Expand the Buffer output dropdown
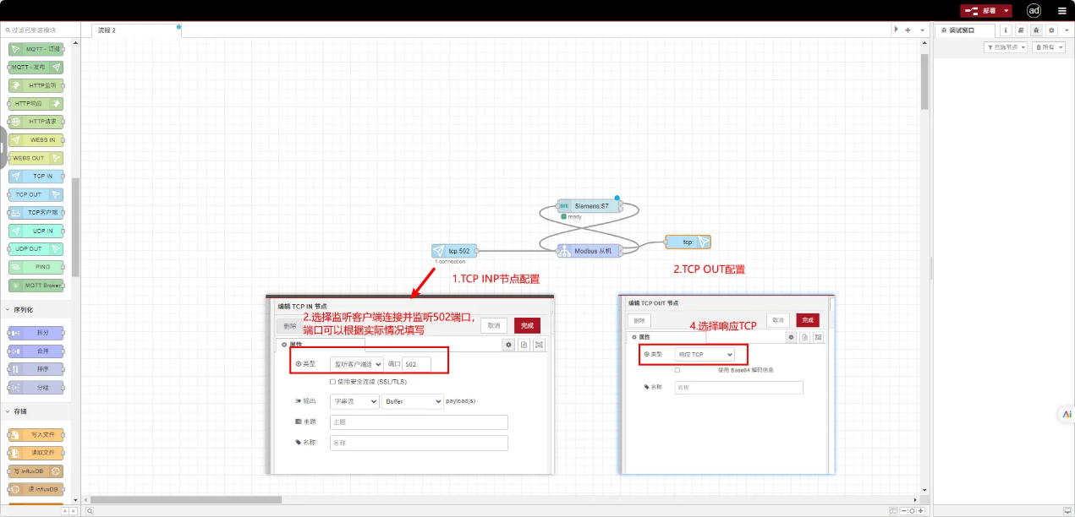 click(x=412, y=401)
